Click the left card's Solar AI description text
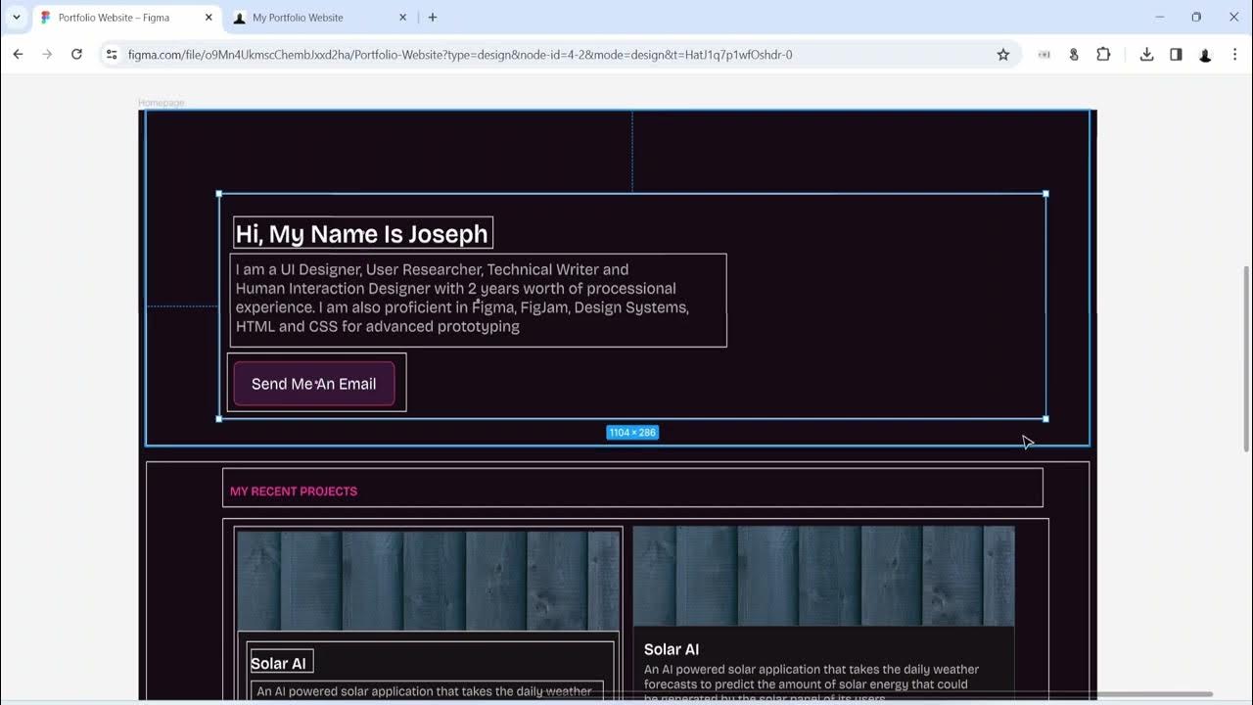This screenshot has height=705, width=1253. tap(424, 691)
